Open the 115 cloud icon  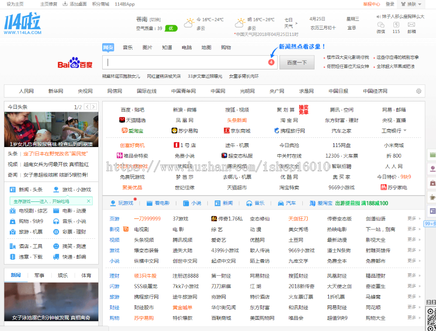point(396,25)
